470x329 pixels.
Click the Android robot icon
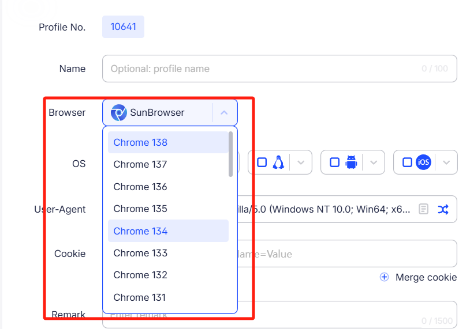(351, 162)
